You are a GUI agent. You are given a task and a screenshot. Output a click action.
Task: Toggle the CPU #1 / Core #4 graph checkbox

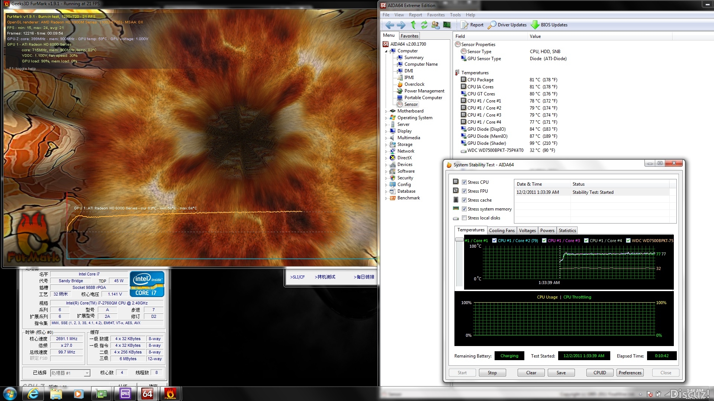586,241
